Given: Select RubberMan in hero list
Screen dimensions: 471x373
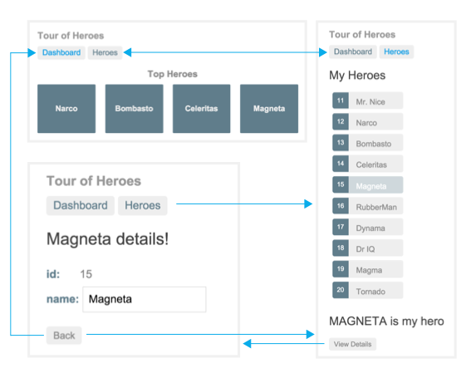Looking at the screenshot, I should (367, 206).
